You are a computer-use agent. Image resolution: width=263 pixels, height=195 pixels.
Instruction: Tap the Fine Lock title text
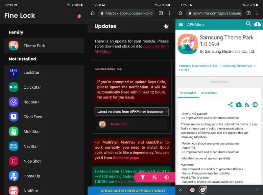(x=20, y=15)
